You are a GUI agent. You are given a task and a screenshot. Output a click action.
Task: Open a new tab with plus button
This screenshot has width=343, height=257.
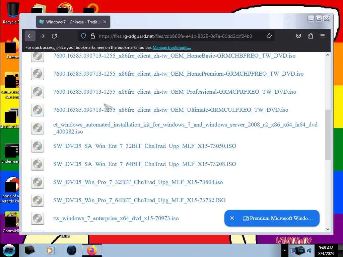click(x=118, y=22)
